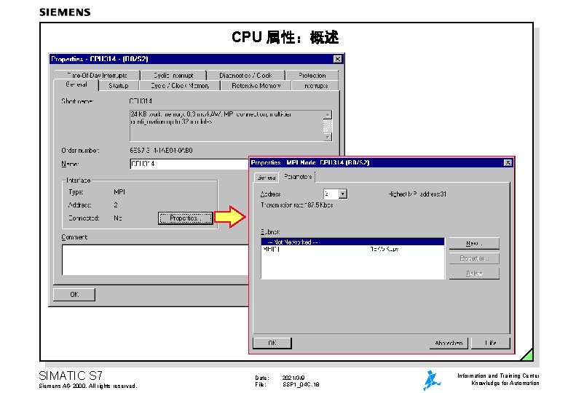
Task: Select the Diagnostics / Clock tab
Action: (x=245, y=75)
